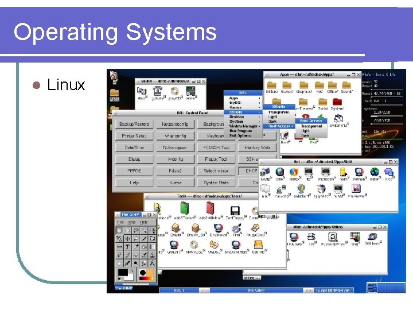Open the Editors folder in Apps window

point(271,87)
